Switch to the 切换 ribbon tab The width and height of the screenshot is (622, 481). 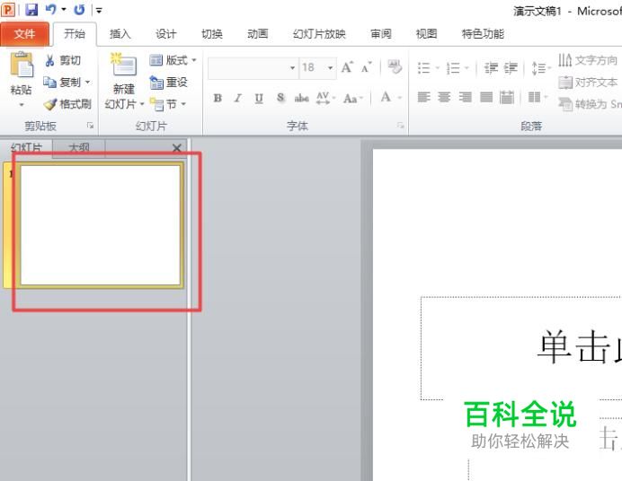pyautogui.click(x=212, y=34)
